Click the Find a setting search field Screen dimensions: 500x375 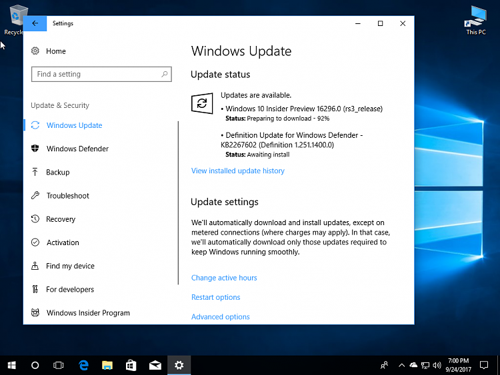(101, 74)
